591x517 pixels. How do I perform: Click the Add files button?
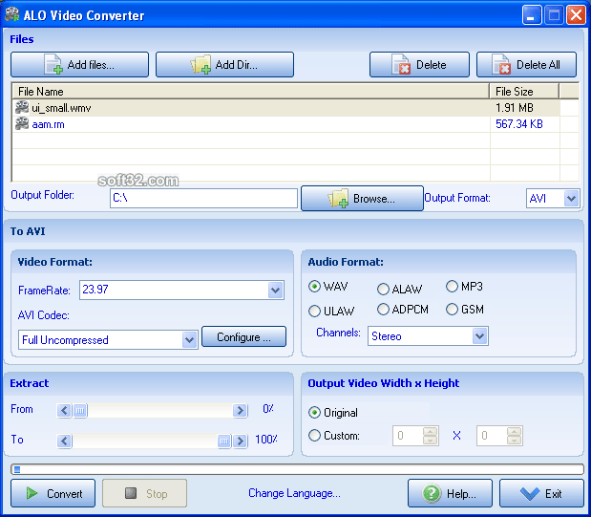coord(79,65)
